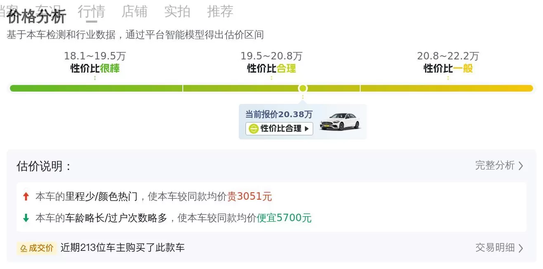Click the green down-arrow price decrease icon
This screenshot has width=543, height=269.
pyautogui.click(x=26, y=218)
